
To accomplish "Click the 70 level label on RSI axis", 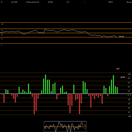I will 2,30.
